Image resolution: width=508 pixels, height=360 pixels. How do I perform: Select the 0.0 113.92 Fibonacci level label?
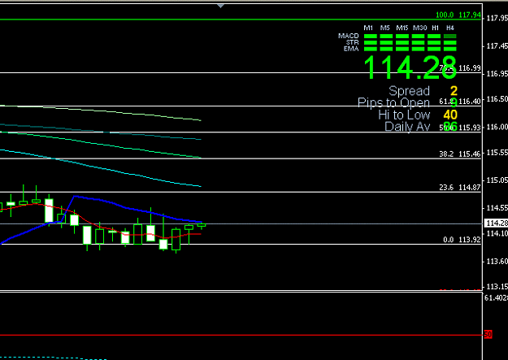(462, 240)
